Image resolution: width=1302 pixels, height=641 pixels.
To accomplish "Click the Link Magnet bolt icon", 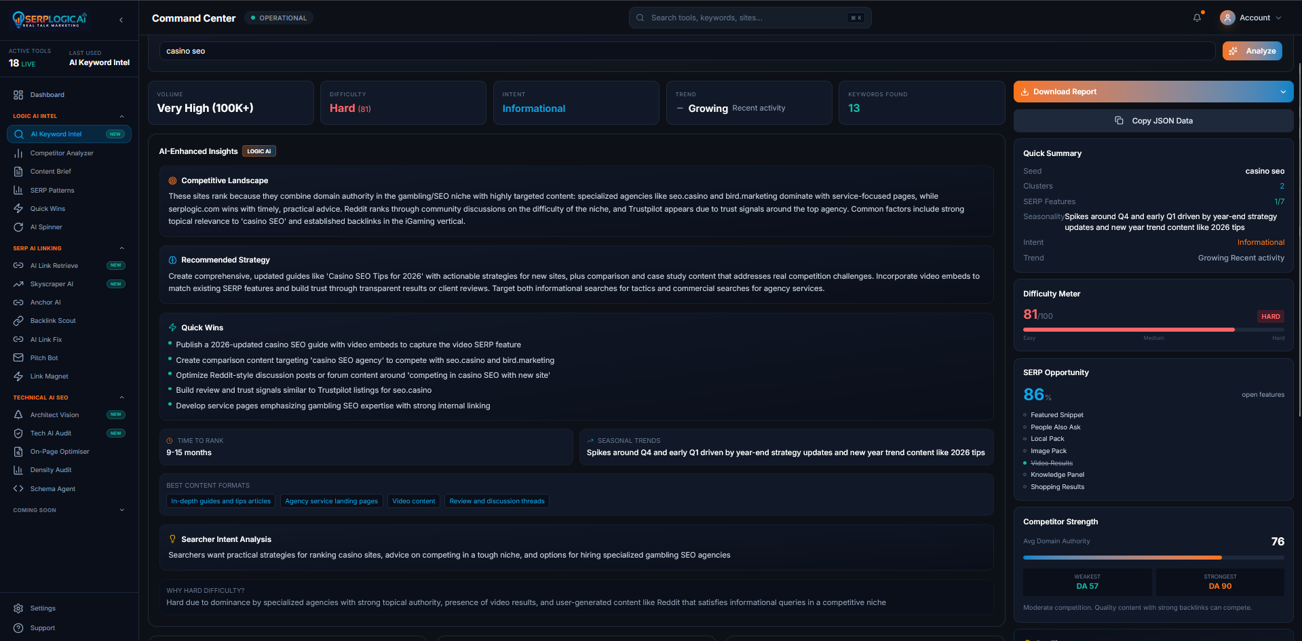I will point(18,376).
